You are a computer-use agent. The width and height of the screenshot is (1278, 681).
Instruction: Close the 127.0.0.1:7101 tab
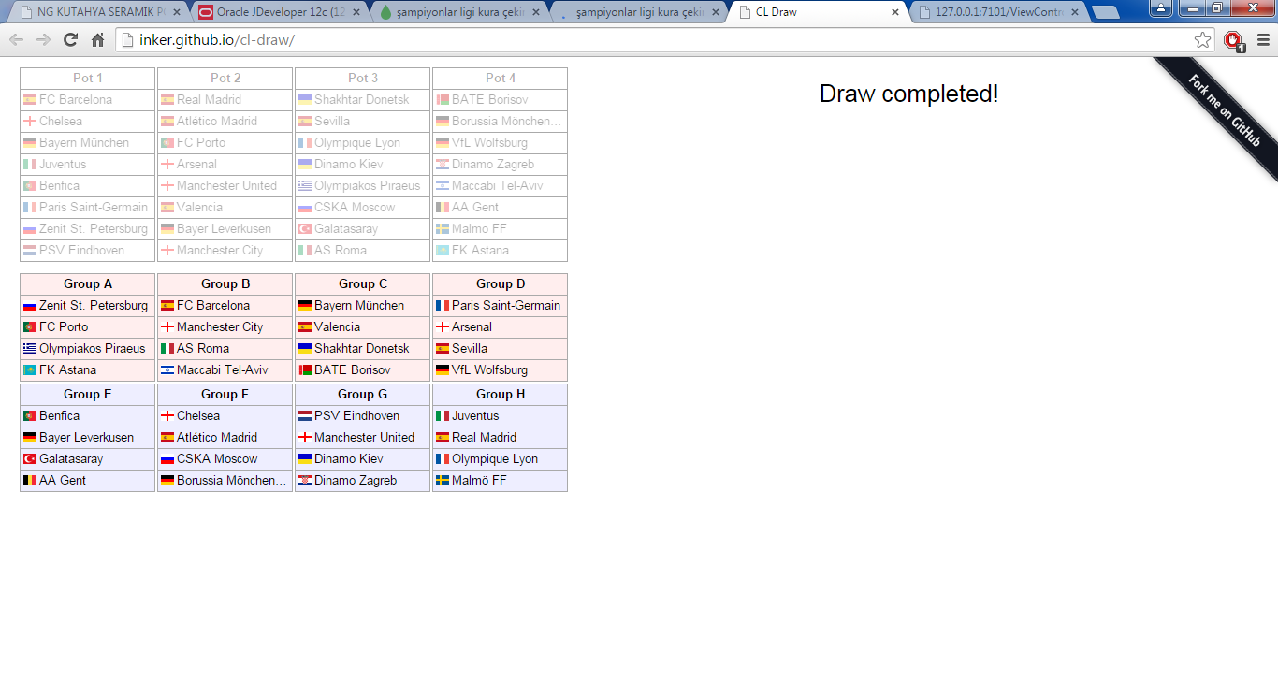click(1074, 13)
